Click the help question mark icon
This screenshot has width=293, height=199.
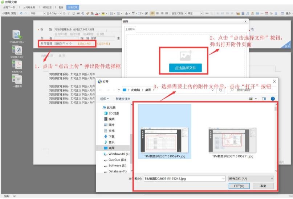point(273,99)
